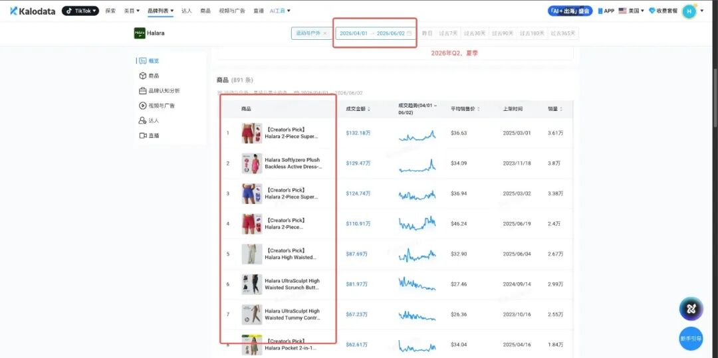The image size is (718, 358).
Task: Expand the AI工具 dropdown
Action: [281, 11]
